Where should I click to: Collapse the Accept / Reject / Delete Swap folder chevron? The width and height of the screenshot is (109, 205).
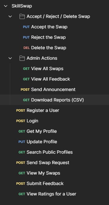click(10, 16)
